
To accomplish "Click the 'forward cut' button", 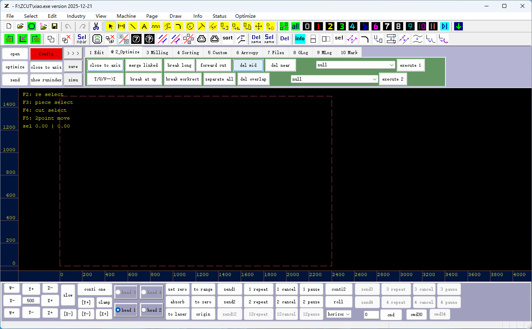I will point(213,65).
